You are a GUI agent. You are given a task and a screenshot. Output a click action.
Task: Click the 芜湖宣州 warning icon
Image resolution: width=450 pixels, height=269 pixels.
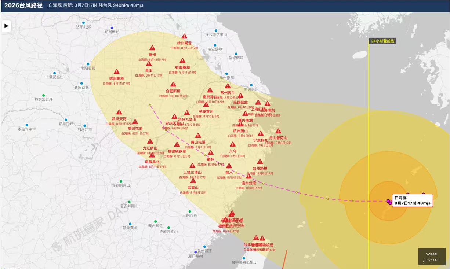(206, 104)
